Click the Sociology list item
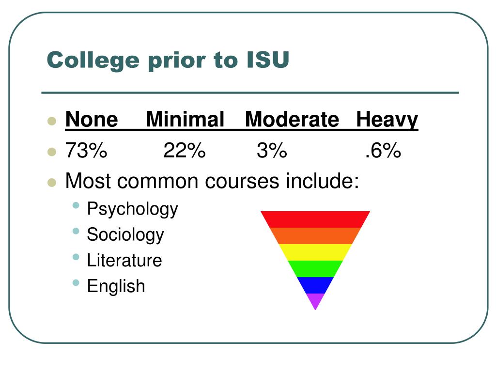 pos(125,235)
